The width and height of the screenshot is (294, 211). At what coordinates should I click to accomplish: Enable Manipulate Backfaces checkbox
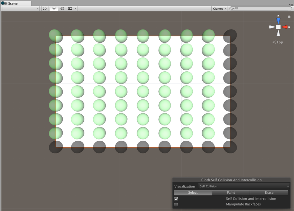[x=176, y=204]
